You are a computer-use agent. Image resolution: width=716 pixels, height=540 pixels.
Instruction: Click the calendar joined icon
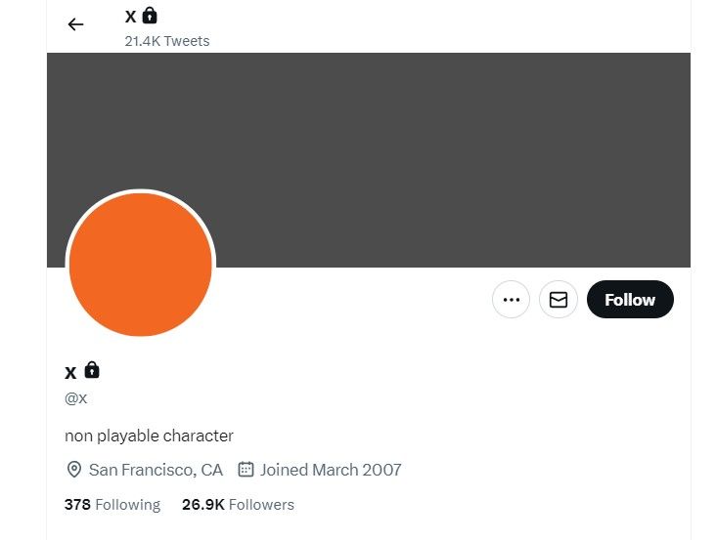point(246,470)
